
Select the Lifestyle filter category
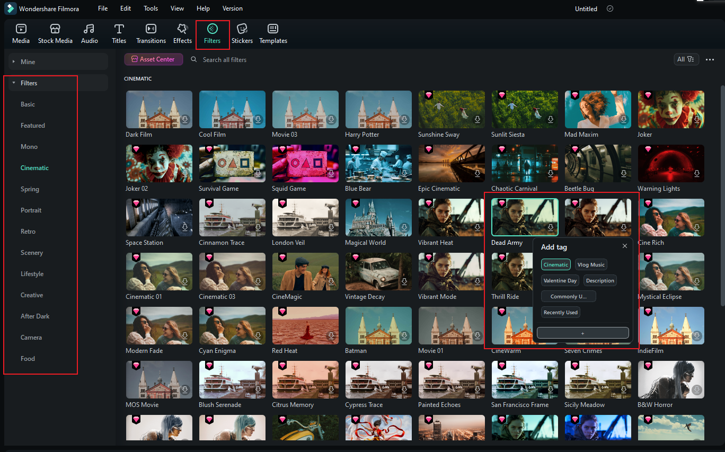point(32,274)
